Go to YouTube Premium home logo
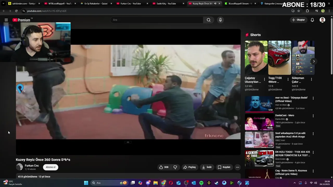Screen dimensions: 333x187 pos(22,20)
